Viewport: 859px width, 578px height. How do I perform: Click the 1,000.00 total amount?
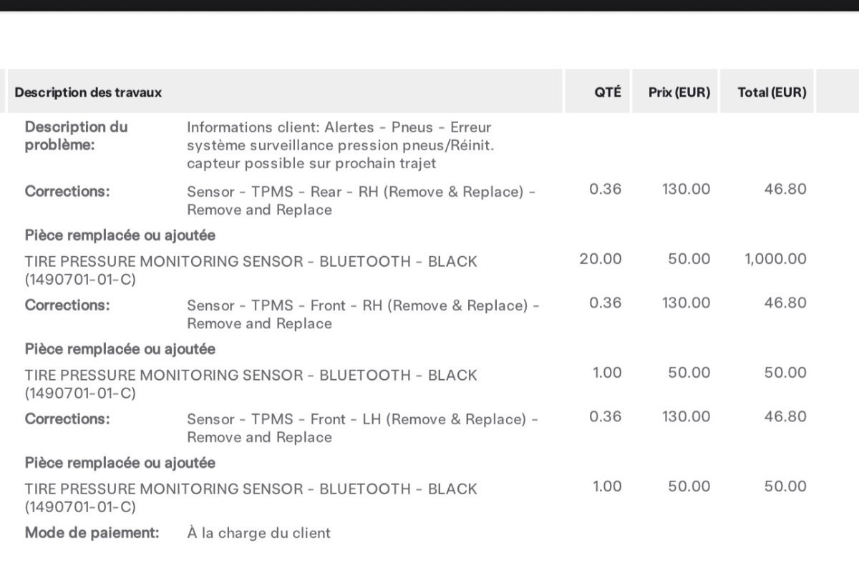(x=775, y=259)
